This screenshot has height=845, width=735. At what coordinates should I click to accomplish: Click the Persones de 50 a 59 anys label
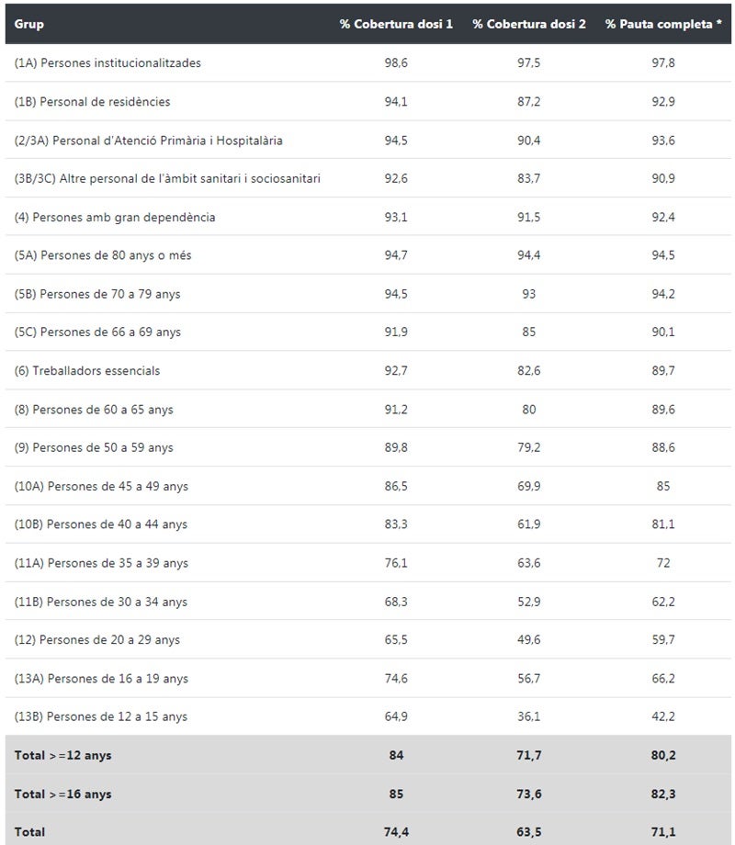[x=94, y=448]
